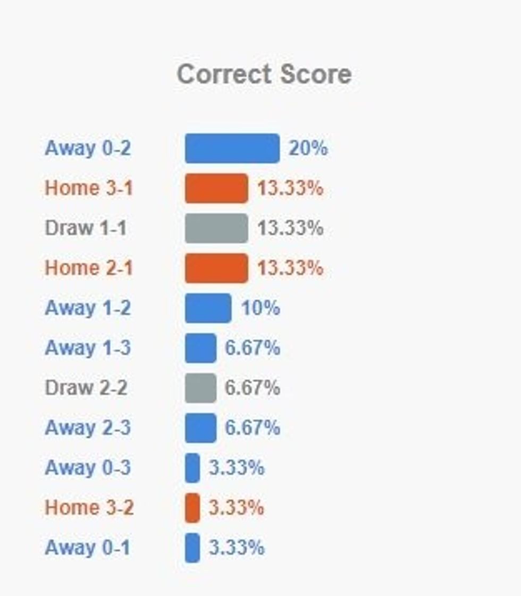Click the blue Away 1-2 bar

pos(208,308)
